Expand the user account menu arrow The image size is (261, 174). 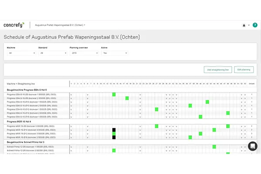click(248, 25)
